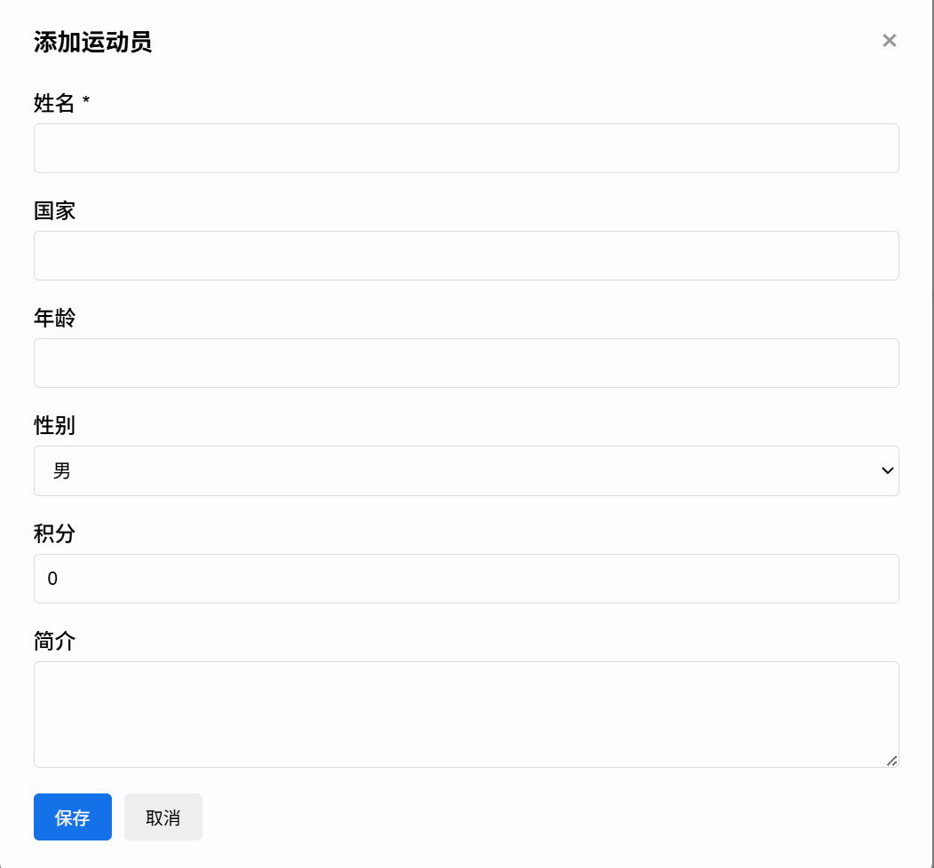
Task: Click the 年龄 label text
Action: coord(54,318)
